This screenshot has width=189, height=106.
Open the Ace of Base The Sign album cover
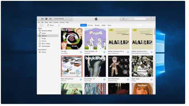pyautogui.click(x=71, y=39)
